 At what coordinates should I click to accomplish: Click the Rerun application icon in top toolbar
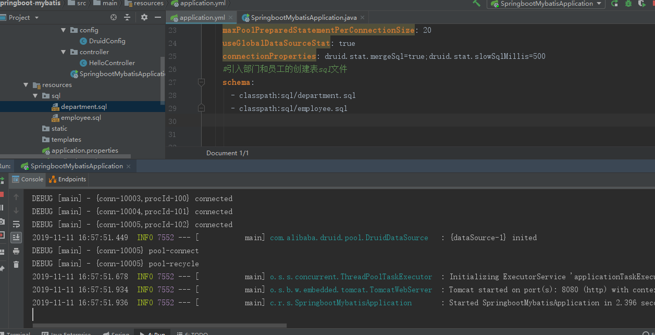(615, 4)
